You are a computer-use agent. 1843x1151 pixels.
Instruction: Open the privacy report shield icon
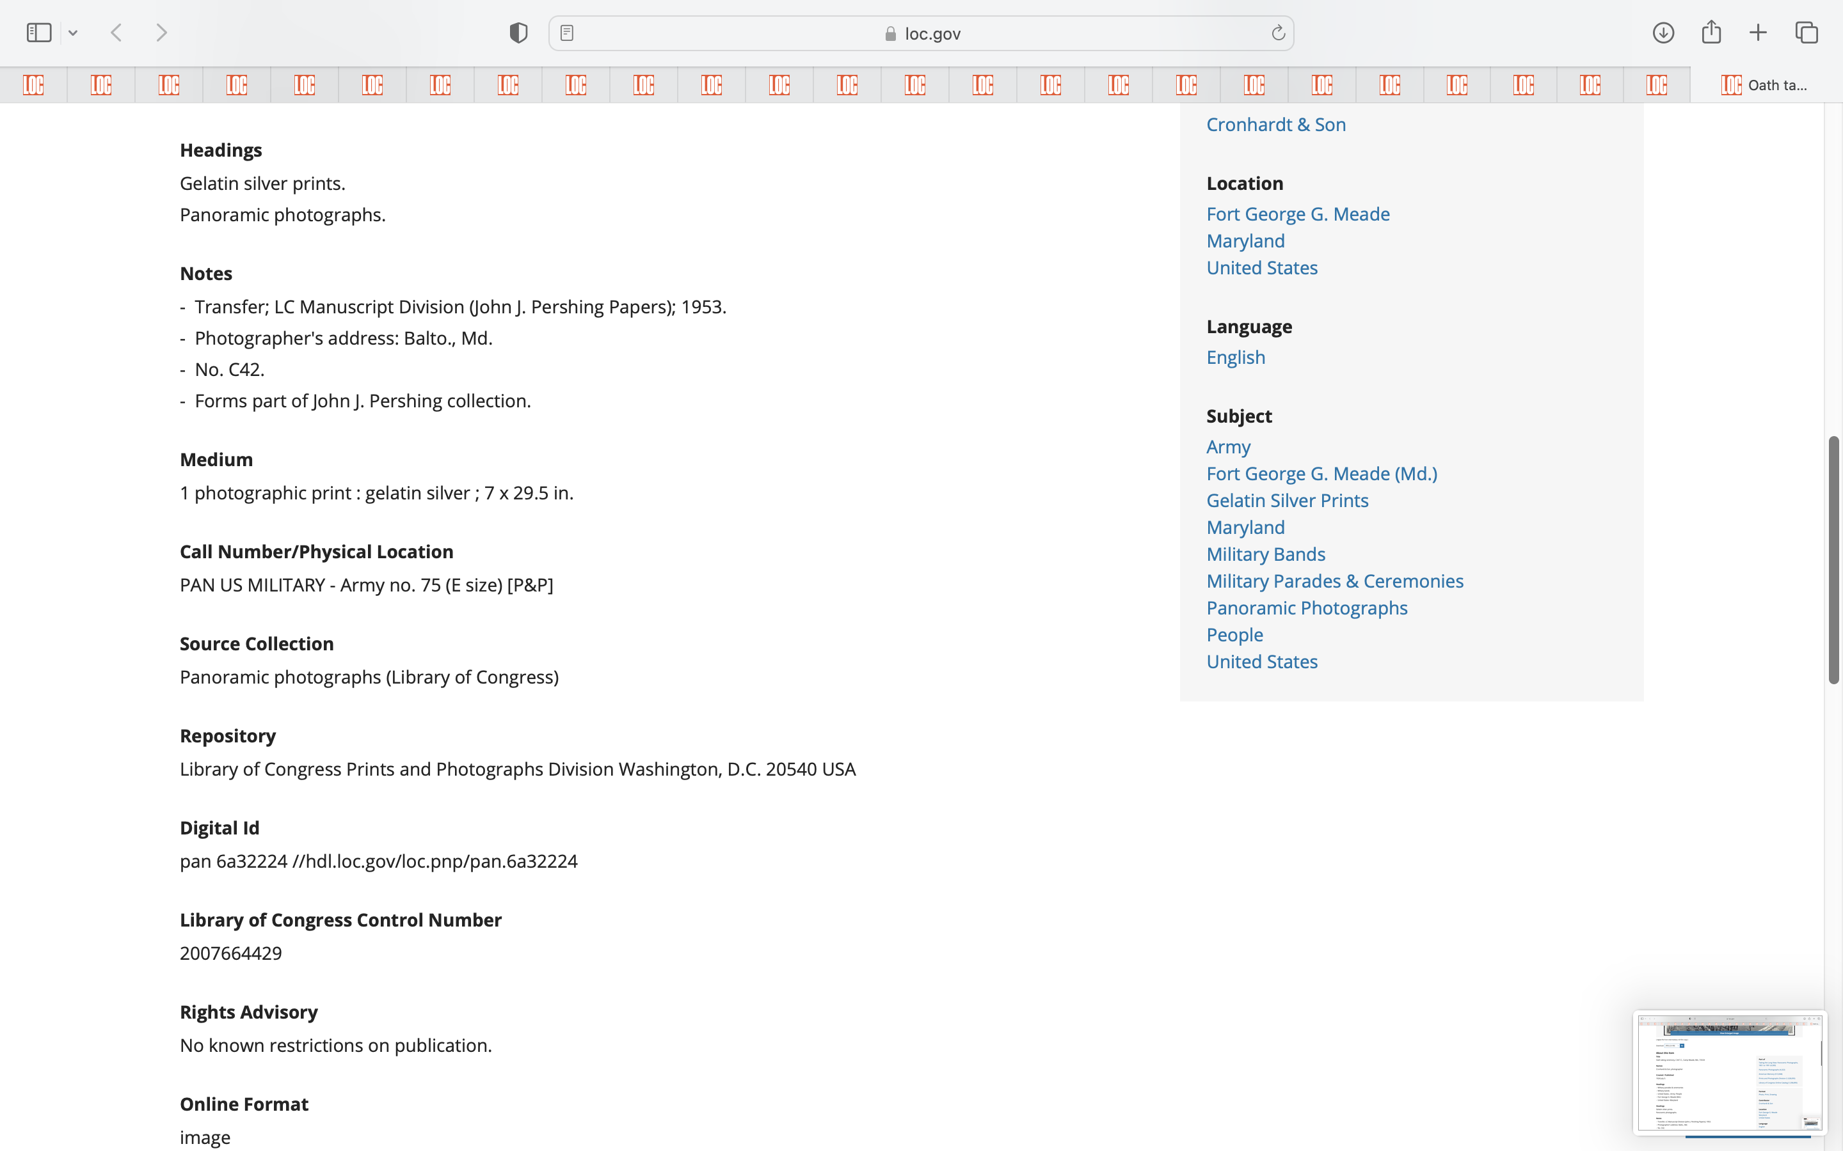click(518, 33)
